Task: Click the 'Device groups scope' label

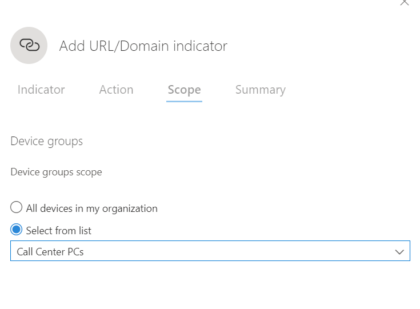Action: pyautogui.click(x=56, y=172)
